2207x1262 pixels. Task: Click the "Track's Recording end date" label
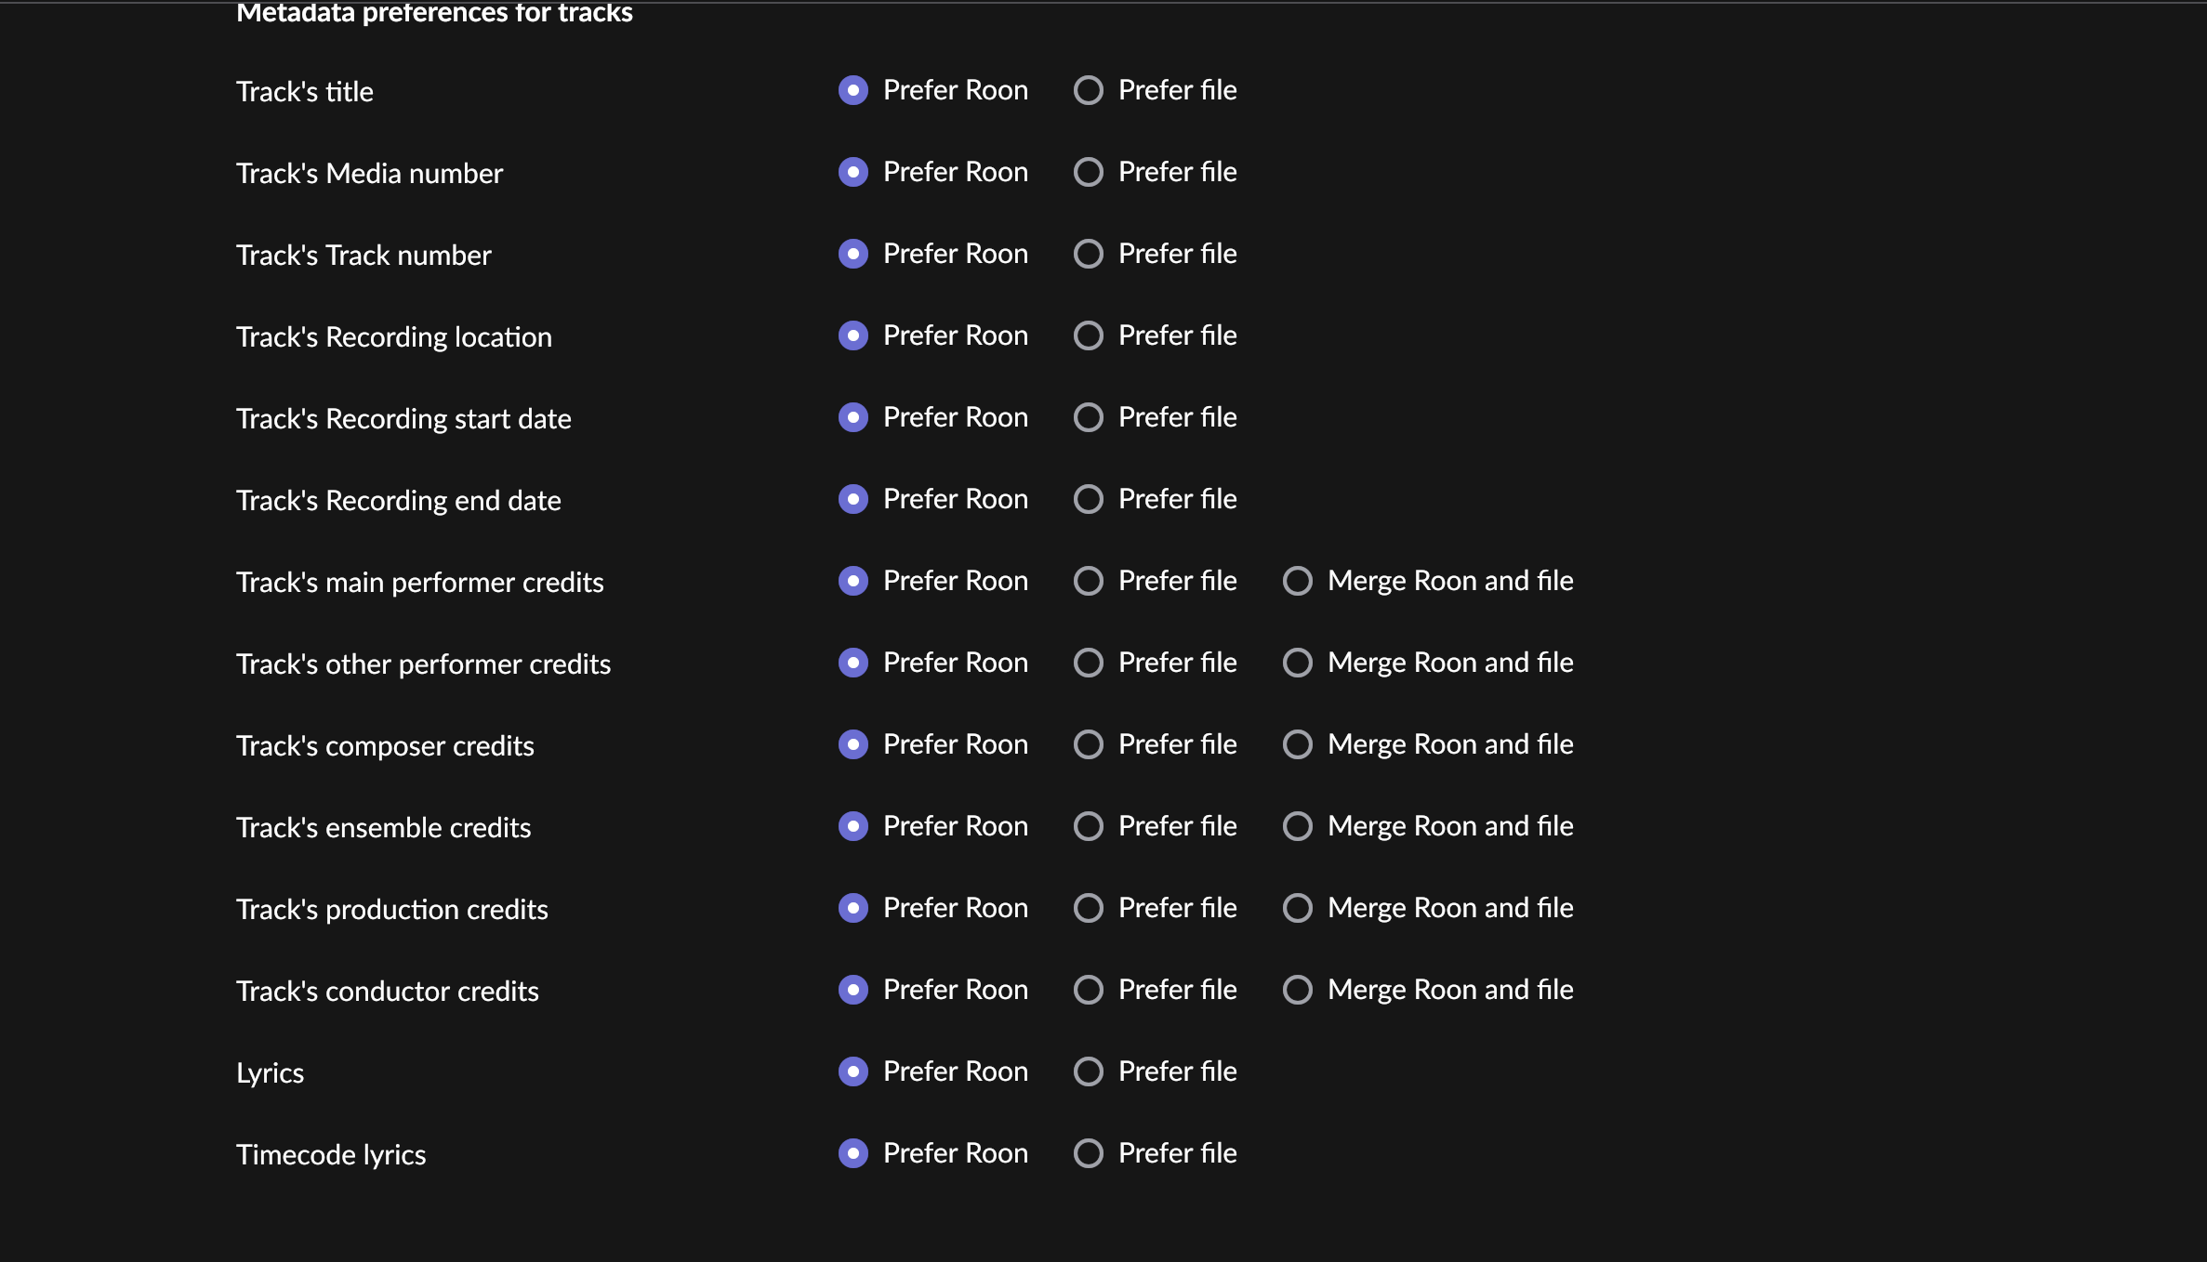point(399,500)
